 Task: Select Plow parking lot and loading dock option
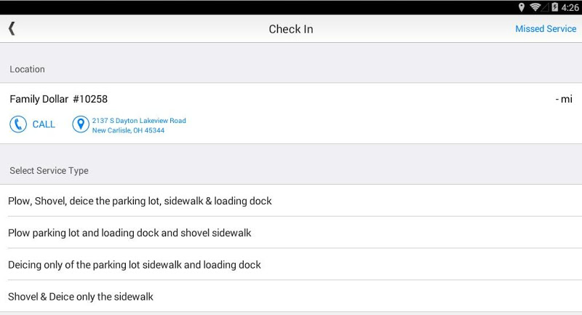tap(129, 233)
